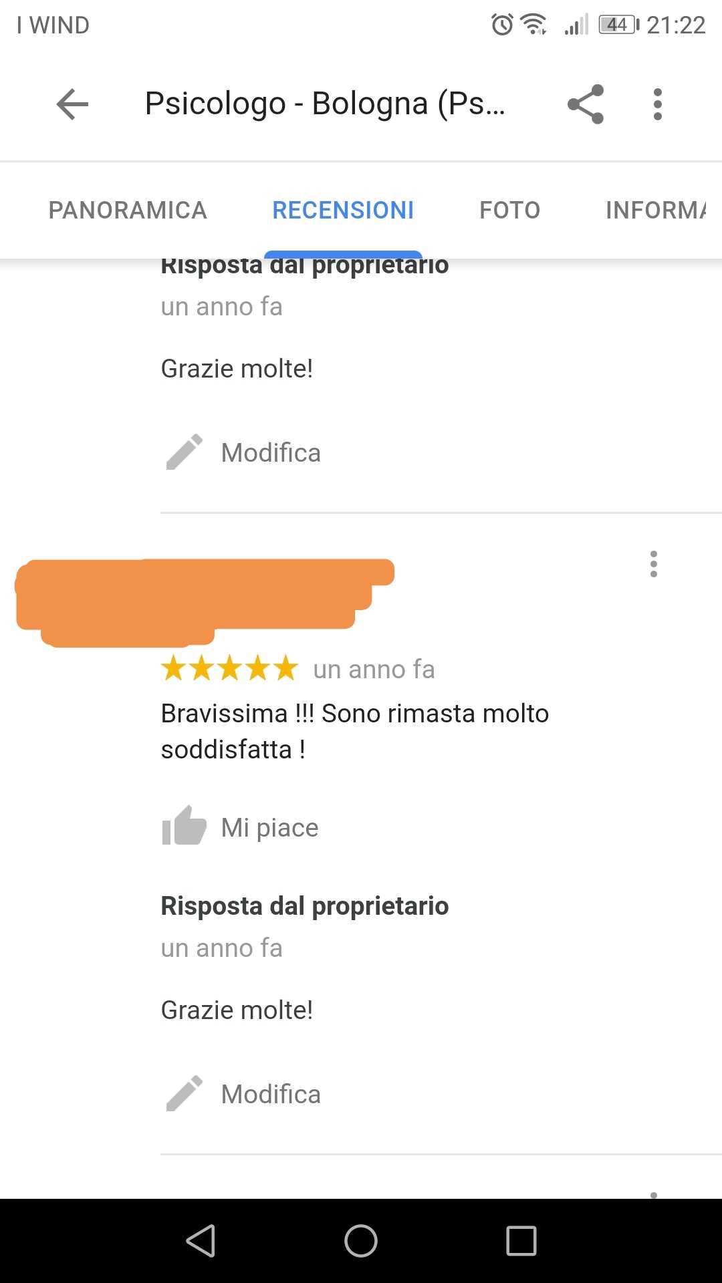Tap the Android back navigation button

tap(201, 1241)
